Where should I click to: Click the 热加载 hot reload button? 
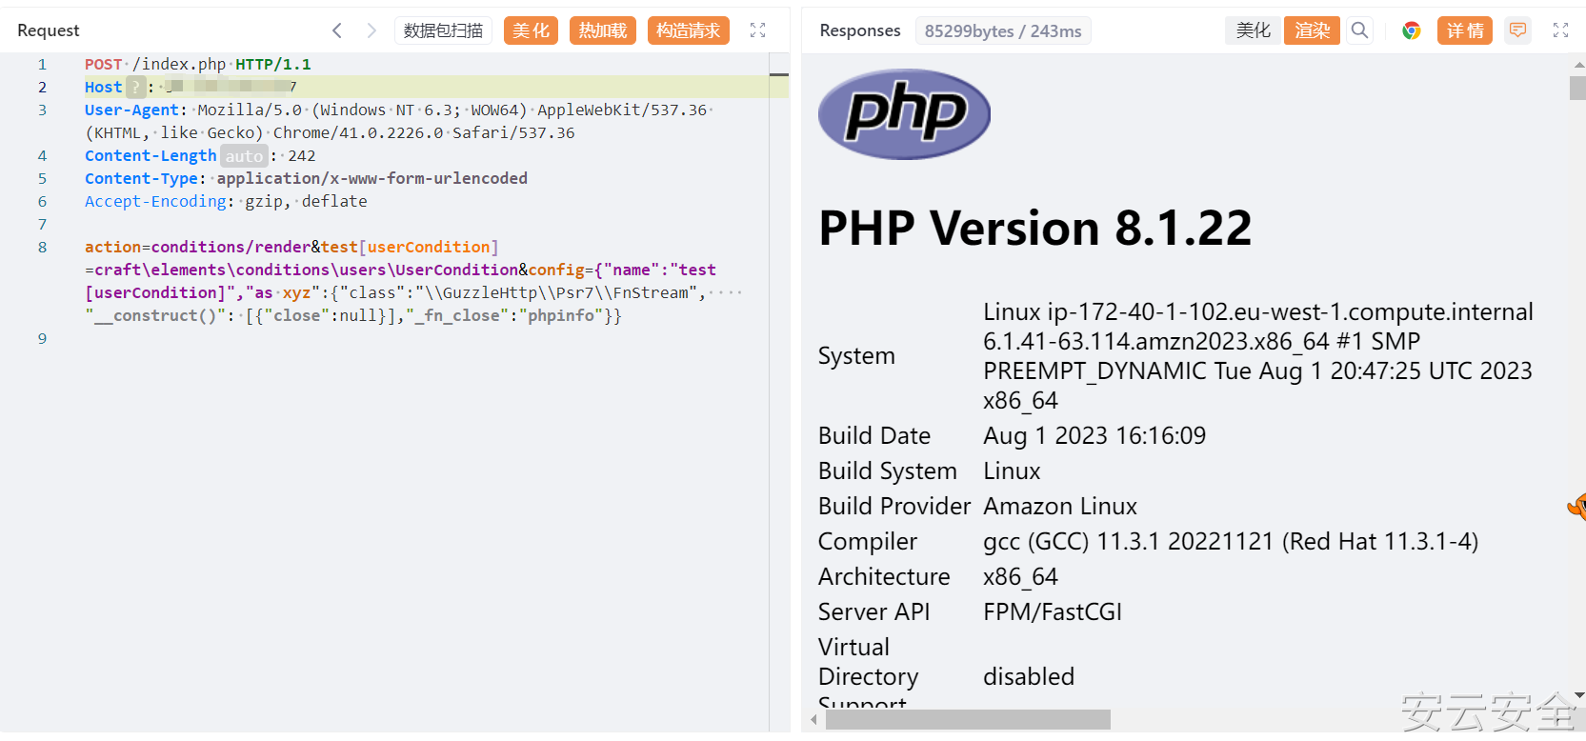[x=603, y=30]
